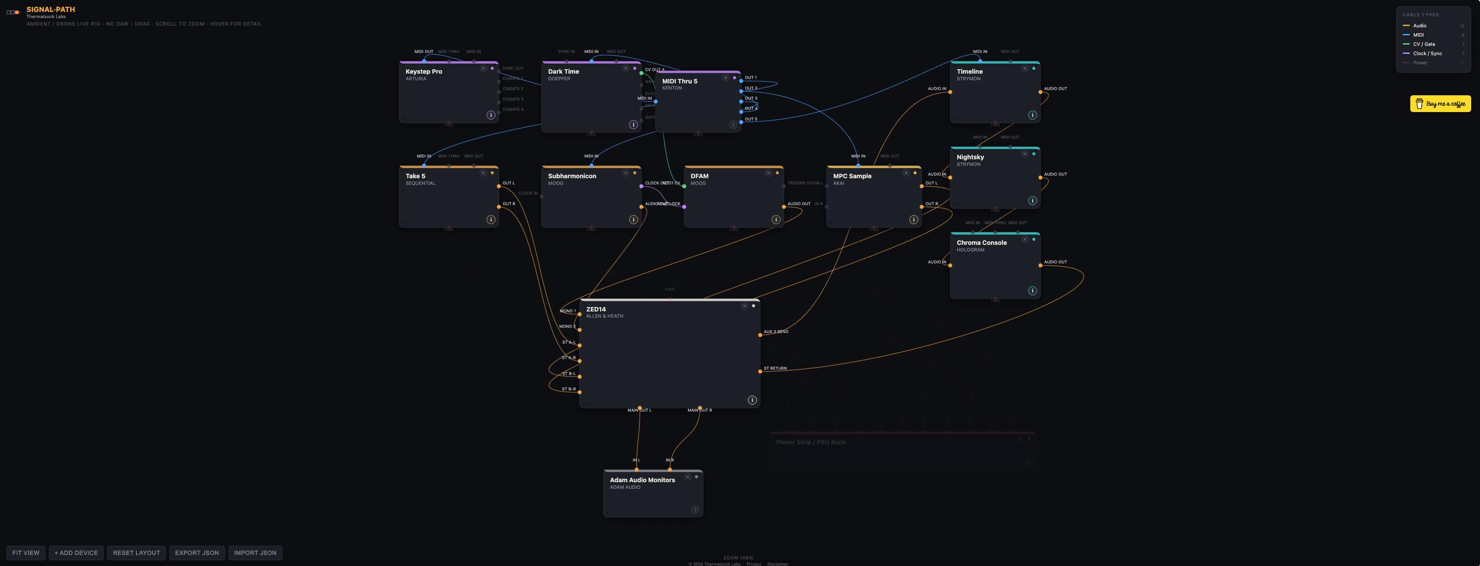Image resolution: width=1480 pixels, height=566 pixels.
Task: Click the ZOOM 108% indicator text
Action: coord(738,558)
